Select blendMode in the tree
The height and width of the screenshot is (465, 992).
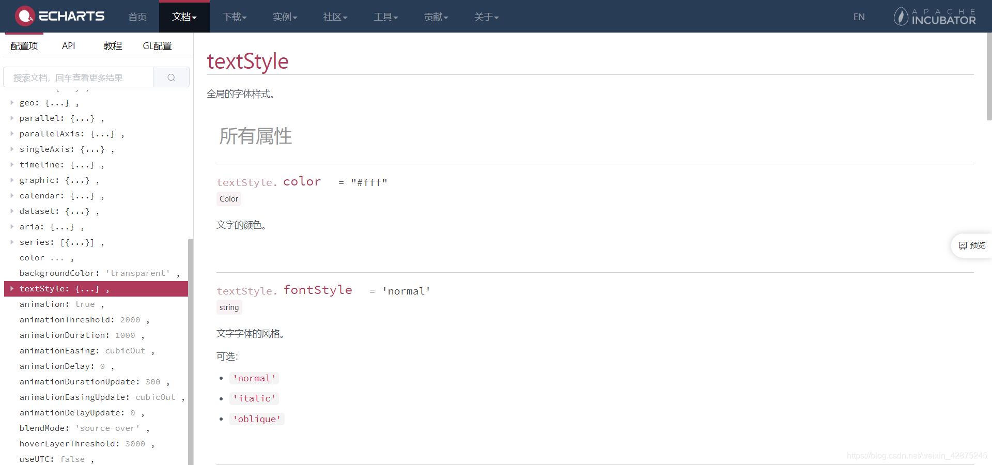pyautogui.click(x=84, y=428)
